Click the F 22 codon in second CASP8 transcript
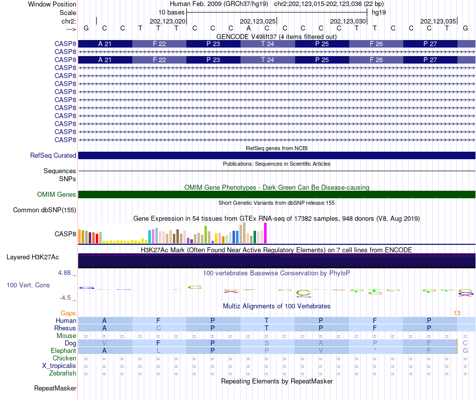Image resolution: width=476 pixels, height=400 pixels. 159,60
